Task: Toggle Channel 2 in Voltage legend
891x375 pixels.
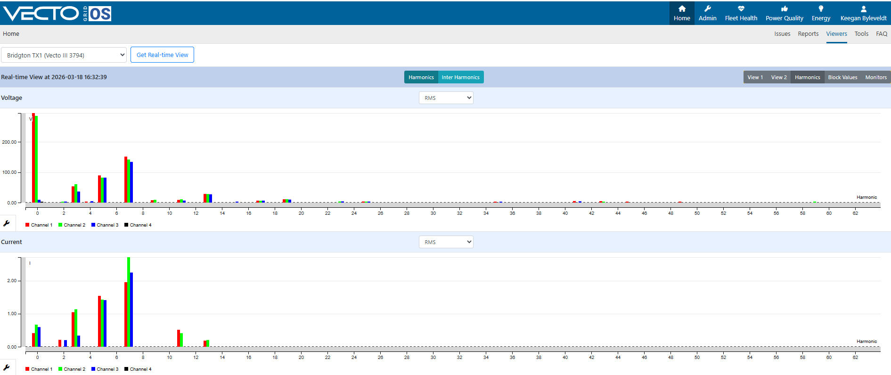Action: pyautogui.click(x=72, y=225)
